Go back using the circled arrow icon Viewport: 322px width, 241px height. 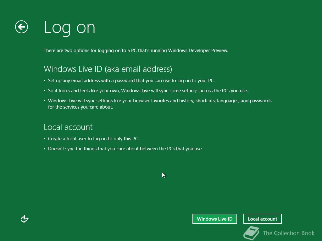coord(22,27)
